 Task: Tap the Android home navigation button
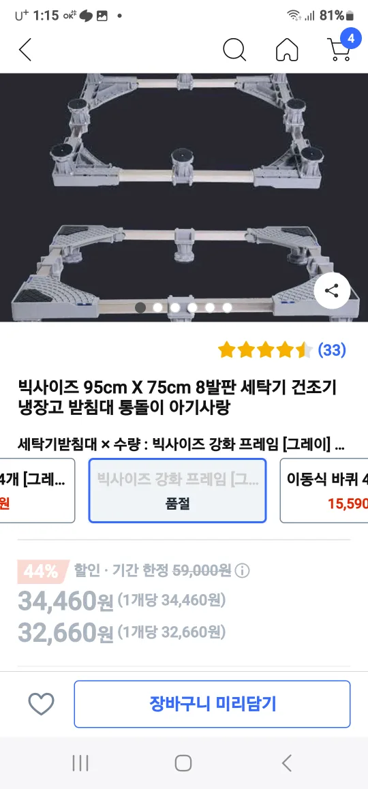tap(183, 763)
